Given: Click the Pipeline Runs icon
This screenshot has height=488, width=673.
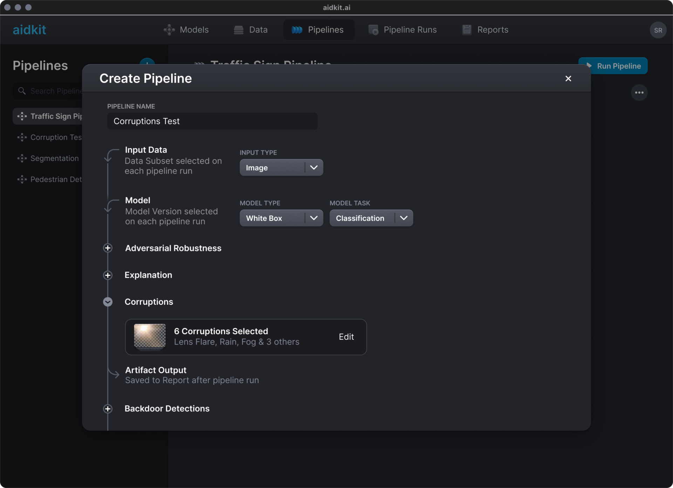Looking at the screenshot, I should (x=373, y=30).
